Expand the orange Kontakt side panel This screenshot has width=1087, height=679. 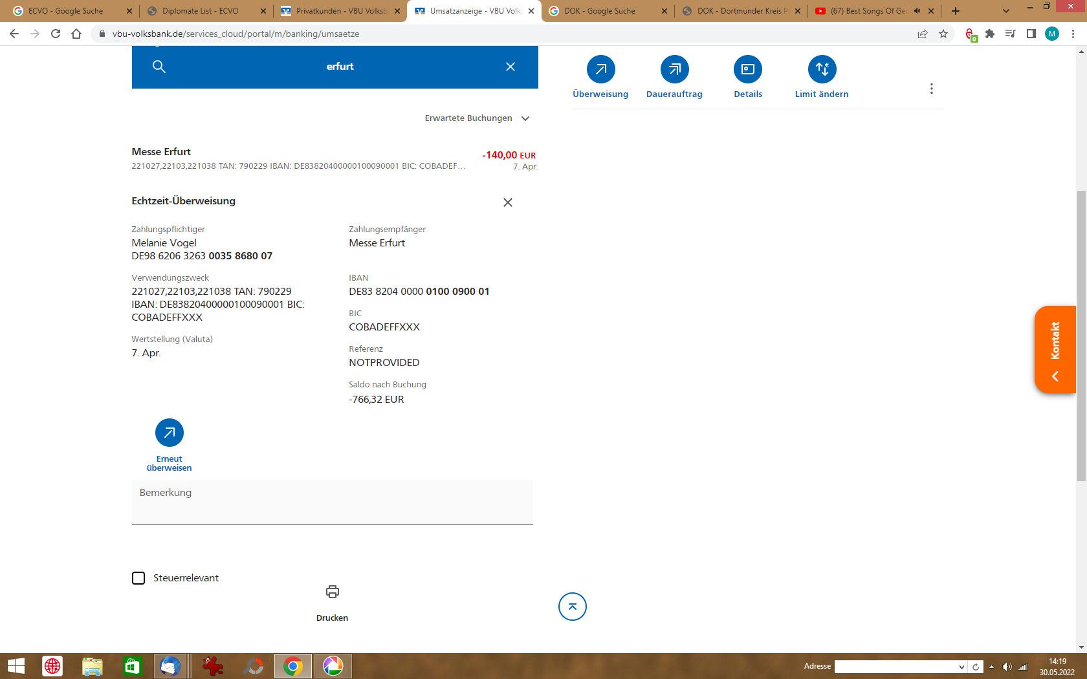click(x=1055, y=350)
